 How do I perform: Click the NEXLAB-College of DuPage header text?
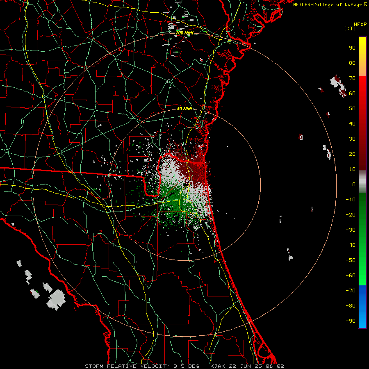(330, 5)
